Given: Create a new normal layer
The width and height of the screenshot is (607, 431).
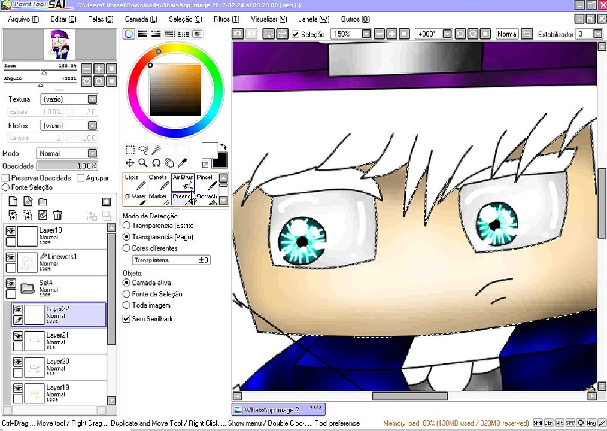Looking at the screenshot, I should tap(13, 201).
